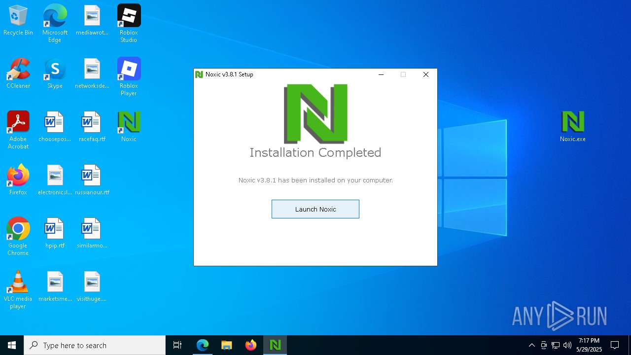Open the clock showing 7:17 PM
The image size is (631, 355).
click(x=589, y=345)
